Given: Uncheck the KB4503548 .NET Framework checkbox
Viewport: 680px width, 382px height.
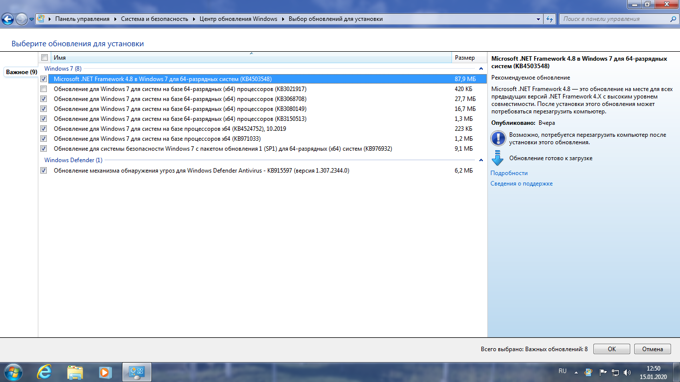Looking at the screenshot, I should 44,79.
